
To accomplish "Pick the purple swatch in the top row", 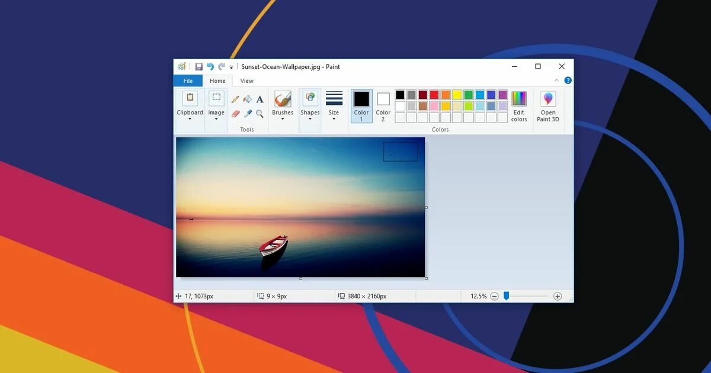I will (503, 95).
